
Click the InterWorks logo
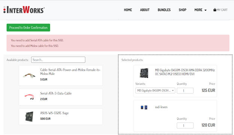tap(24, 10)
